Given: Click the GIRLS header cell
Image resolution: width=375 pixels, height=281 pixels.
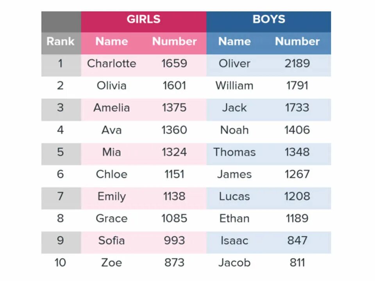Looking at the screenshot, I should [143, 21].
